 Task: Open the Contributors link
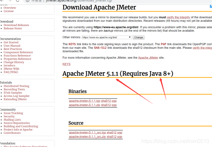(x=12, y=133)
